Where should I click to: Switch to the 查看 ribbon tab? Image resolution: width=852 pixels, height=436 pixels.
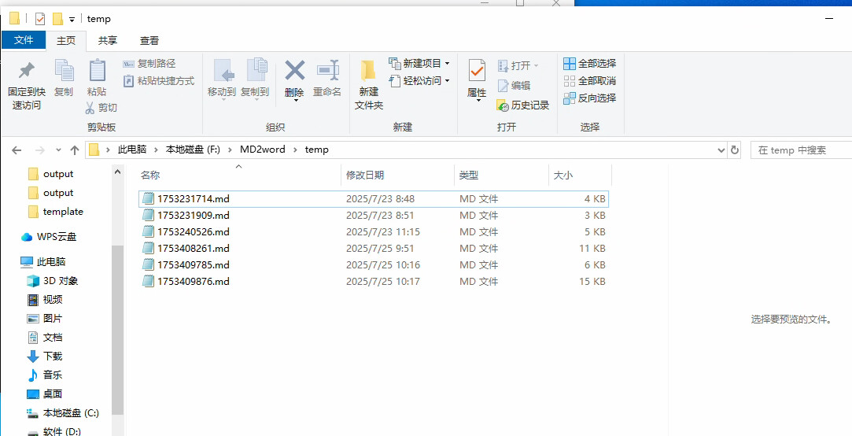(x=149, y=40)
